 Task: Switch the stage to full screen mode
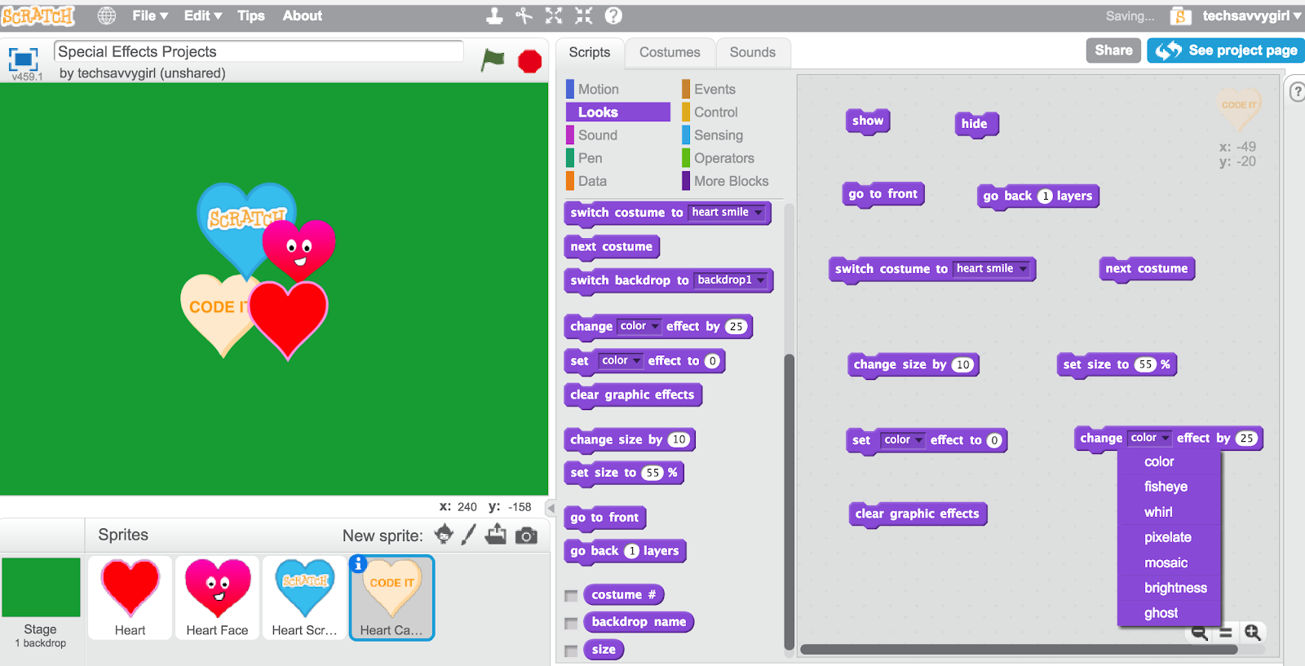click(23, 60)
